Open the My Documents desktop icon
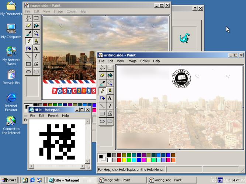This screenshot has width=246, height=184. (11, 8)
